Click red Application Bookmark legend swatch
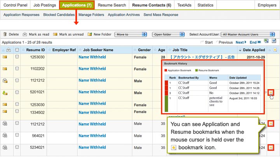The image size is (280, 157). click(x=166, y=70)
